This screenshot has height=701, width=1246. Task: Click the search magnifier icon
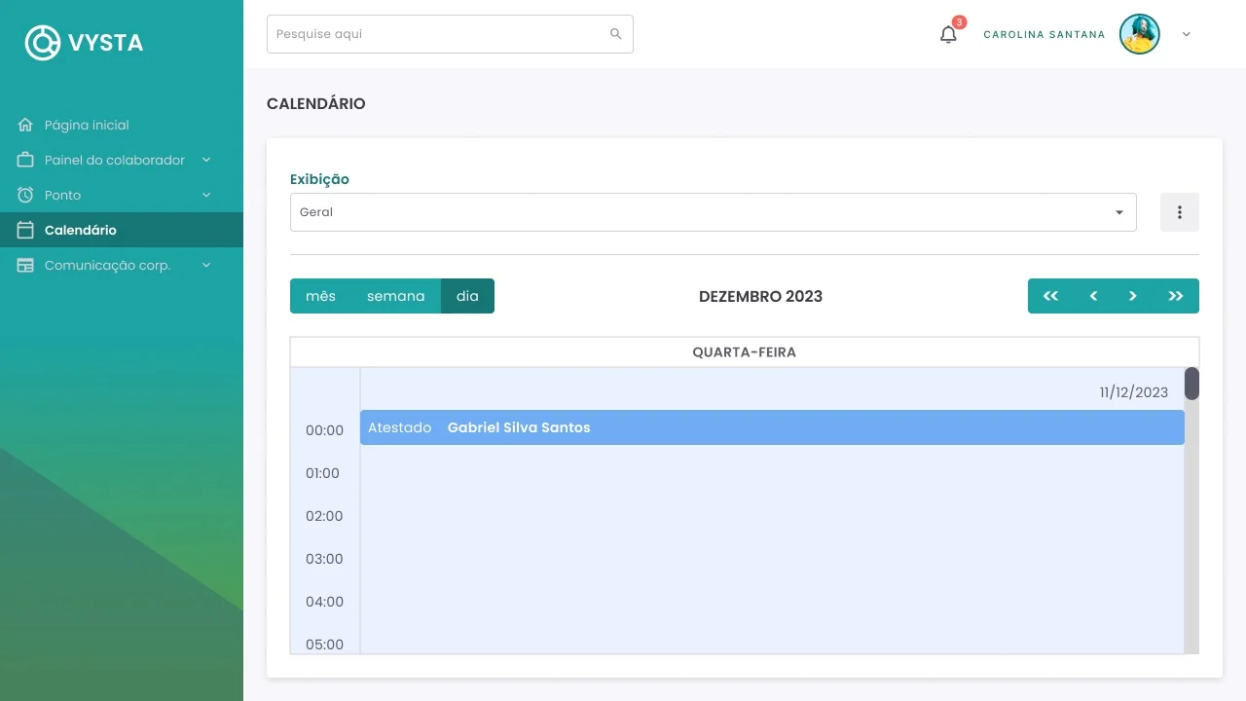616,34
